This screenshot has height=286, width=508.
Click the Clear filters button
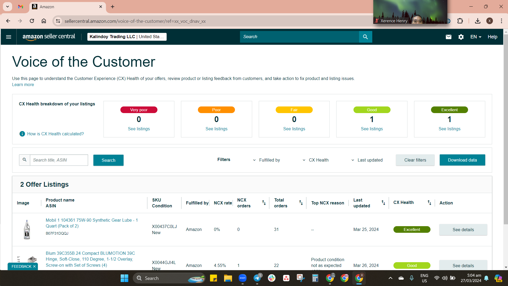click(x=415, y=160)
